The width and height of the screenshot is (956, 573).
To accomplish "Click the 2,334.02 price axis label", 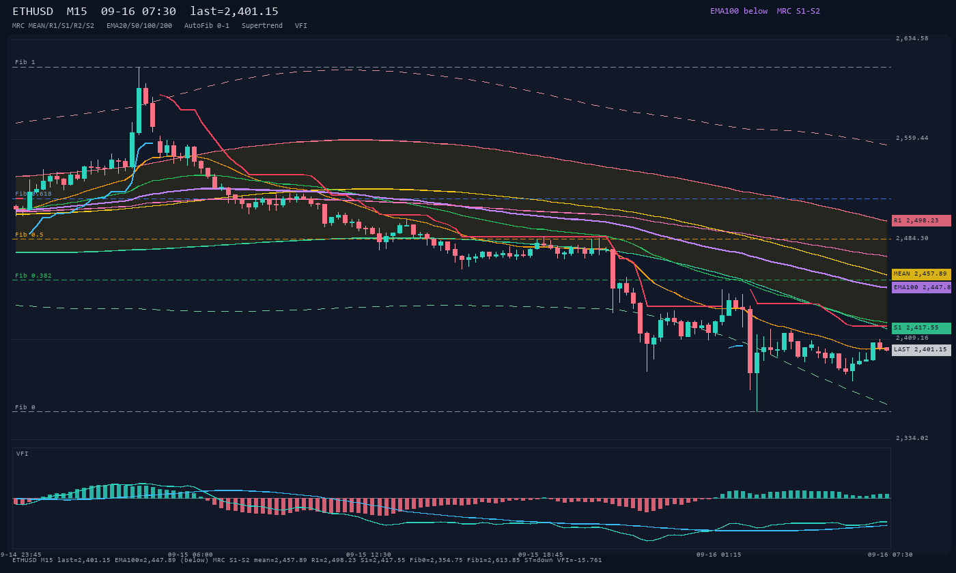I will [912, 438].
